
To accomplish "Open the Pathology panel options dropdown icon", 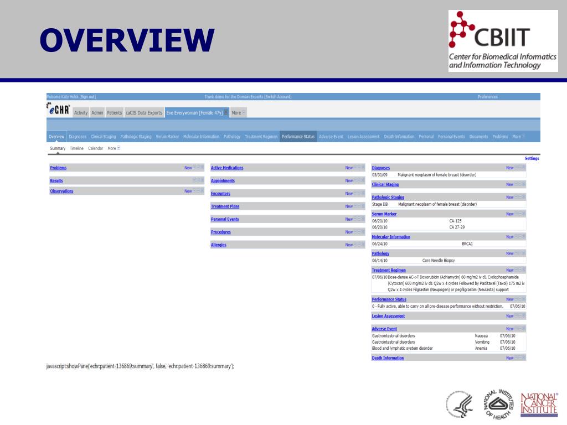I will click(x=516, y=253).
